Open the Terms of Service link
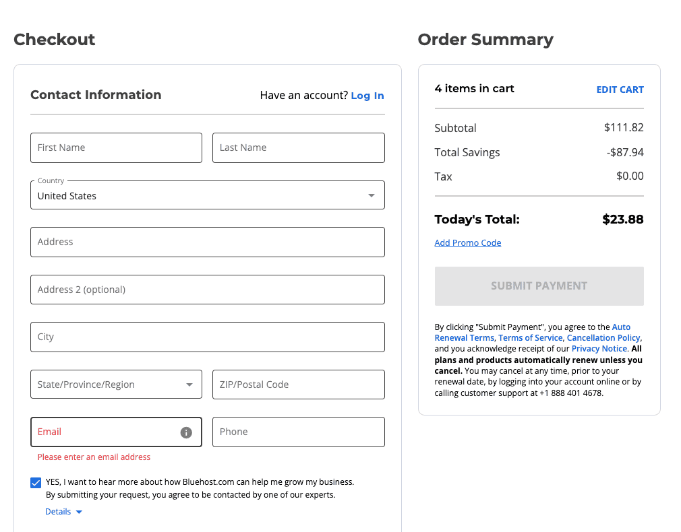Viewport: 681px width, 532px height. pos(530,338)
